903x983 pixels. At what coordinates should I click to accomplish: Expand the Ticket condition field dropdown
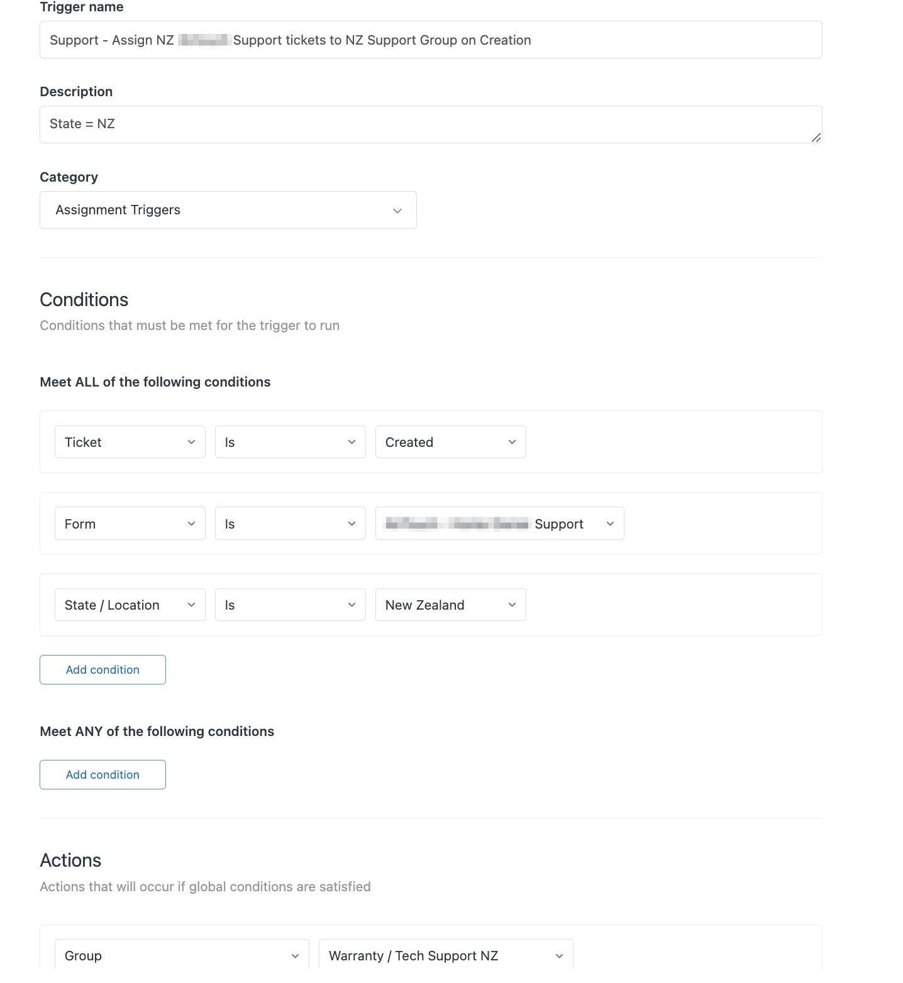tap(129, 442)
